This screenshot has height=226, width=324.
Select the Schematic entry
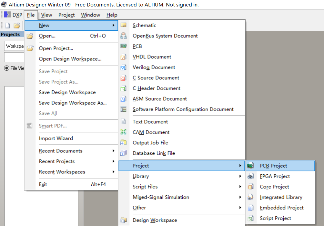point(181,25)
